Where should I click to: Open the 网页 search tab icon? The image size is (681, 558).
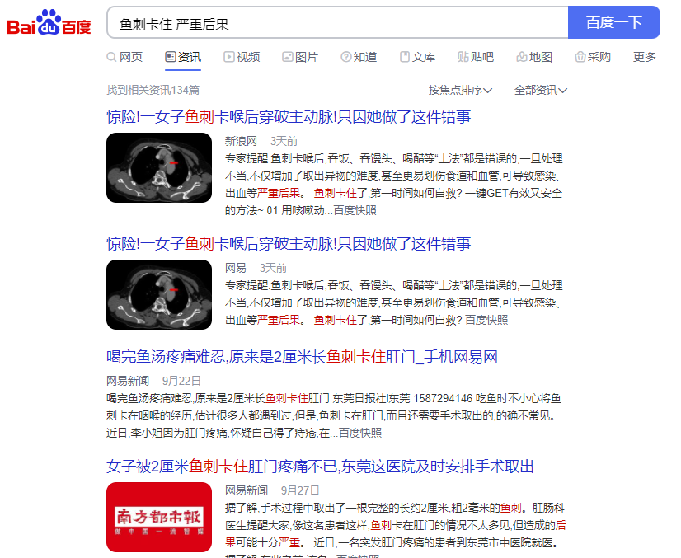tap(111, 57)
